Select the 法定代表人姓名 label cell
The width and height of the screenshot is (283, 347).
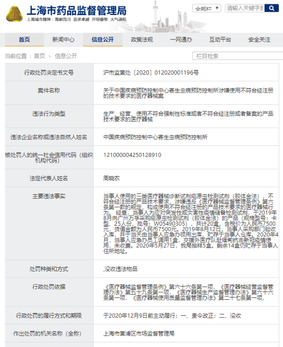pos(49,178)
